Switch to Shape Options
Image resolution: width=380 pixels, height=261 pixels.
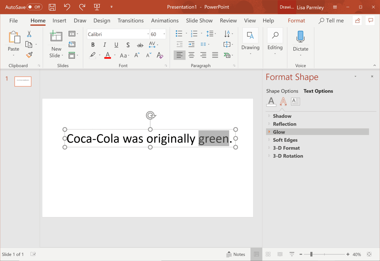tap(282, 91)
